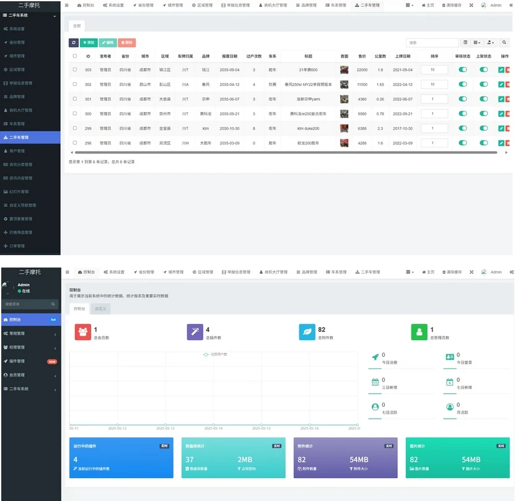Click the red 总会员数 members icon tile
Viewport: 515px width, 501px height.
pos(83,333)
